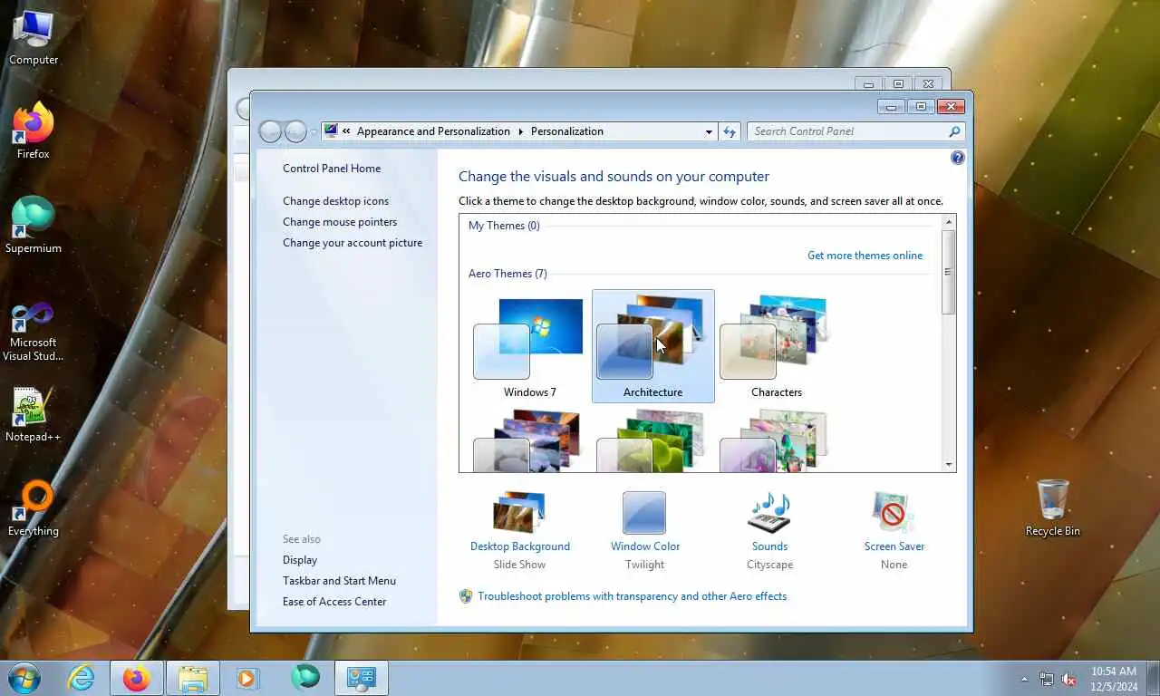Open Taskbar and Start Menu link
The width and height of the screenshot is (1160, 696).
click(339, 581)
